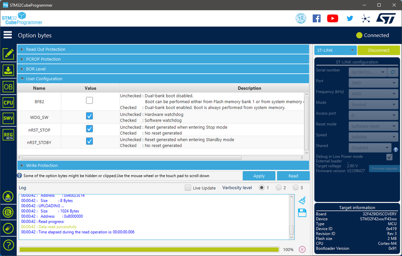Collapse the User Configuration section
This screenshot has width=402, height=256.
point(163,79)
